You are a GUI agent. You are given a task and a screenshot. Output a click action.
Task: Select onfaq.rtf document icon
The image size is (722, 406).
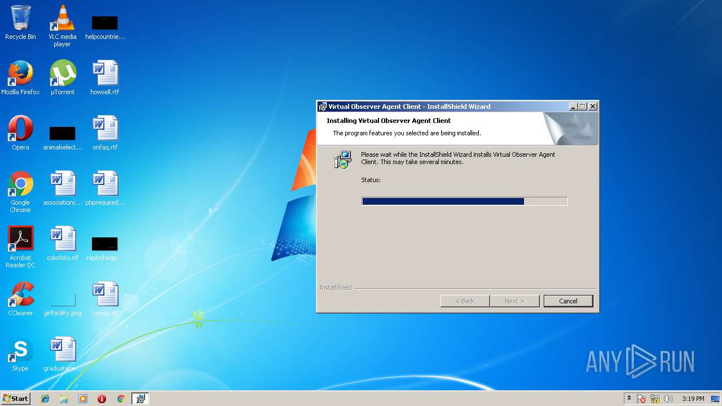[105, 133]
